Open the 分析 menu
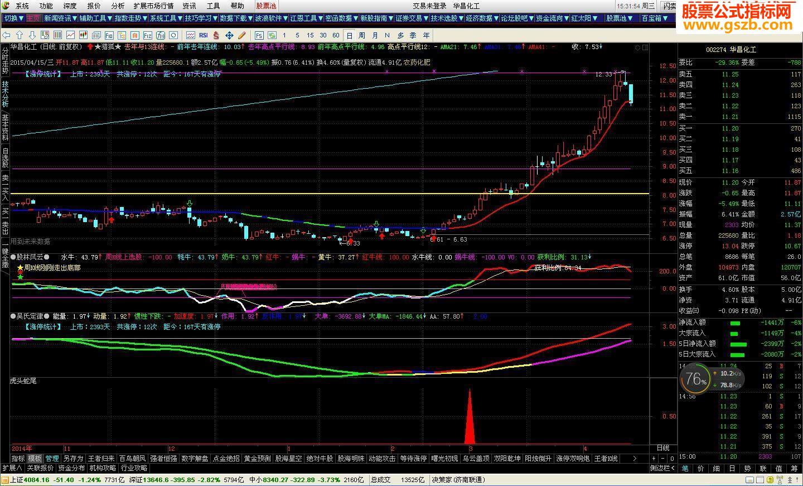Screen dimensions: 803x486 tap(118, 6)
